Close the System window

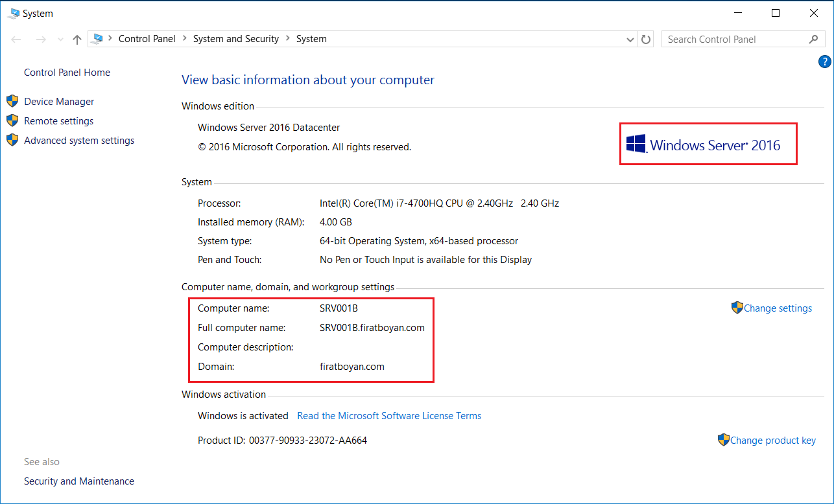(814, 13)
